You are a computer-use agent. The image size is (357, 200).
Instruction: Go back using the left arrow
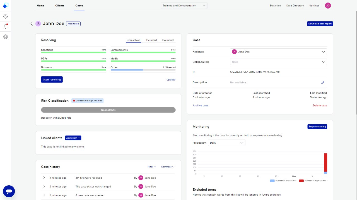click(x=32, y=24)
